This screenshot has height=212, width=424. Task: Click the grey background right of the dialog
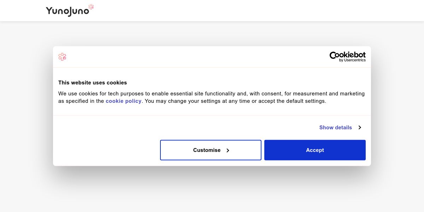(397, 106)
